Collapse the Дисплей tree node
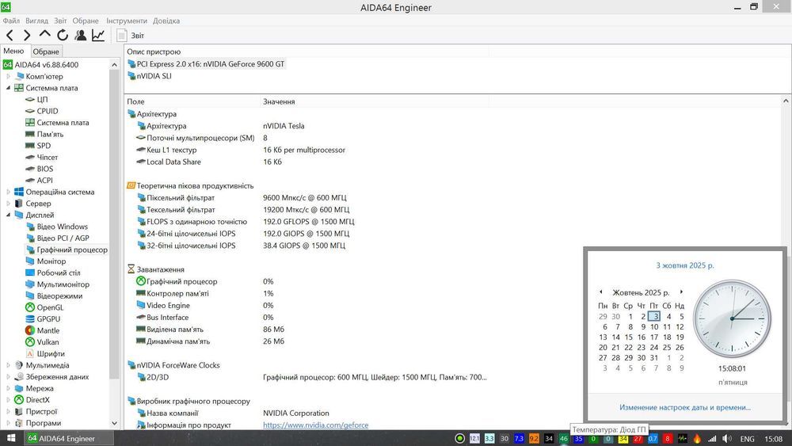792x446 pixels. [x=8, y=215]
